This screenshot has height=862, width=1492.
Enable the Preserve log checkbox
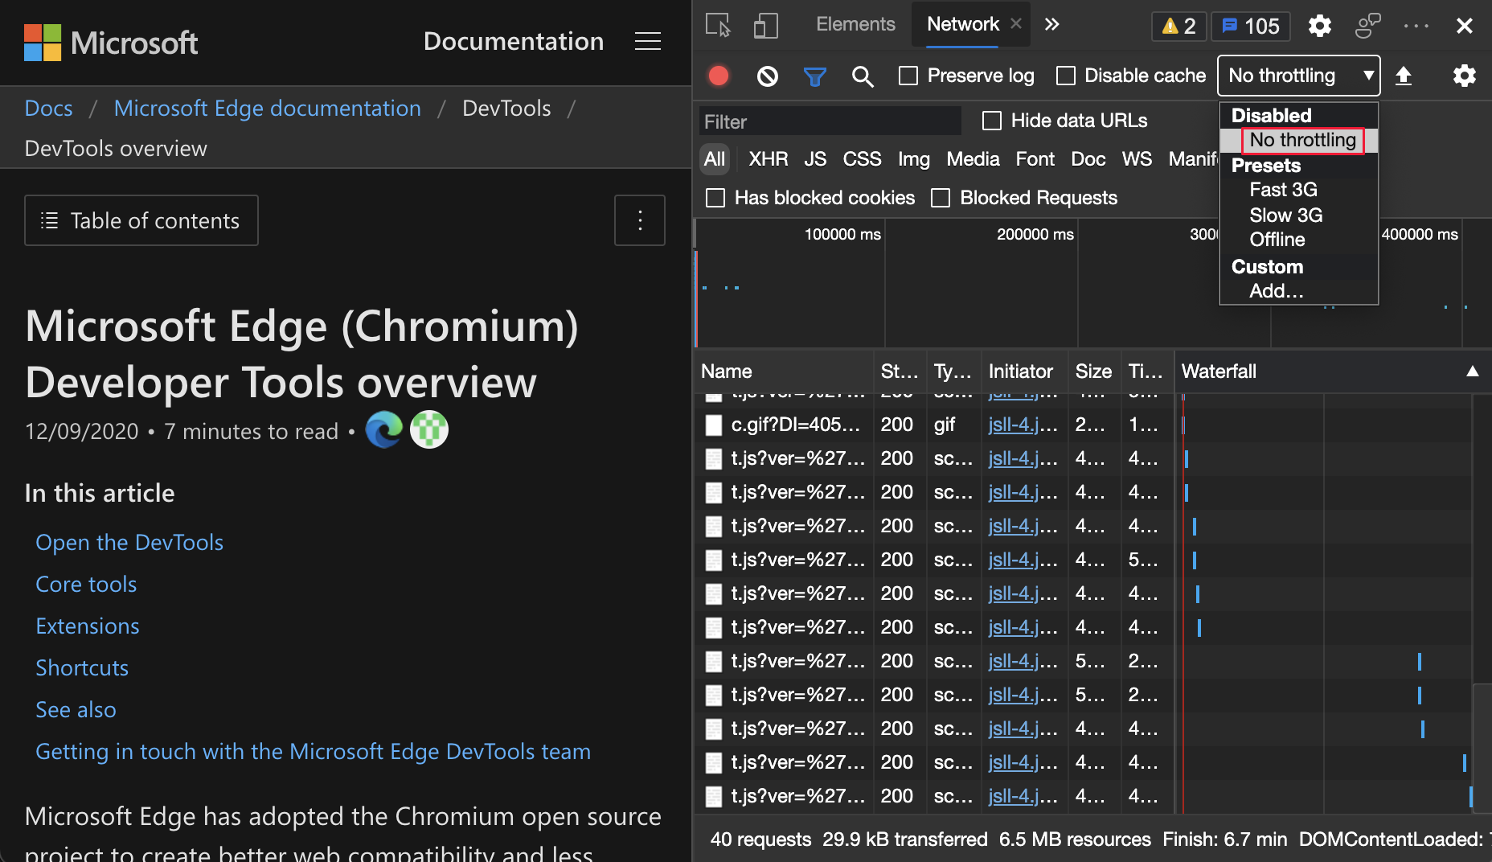[908, 76]
